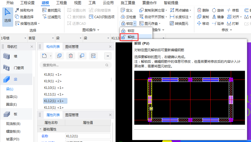Viewport: 251px width, 142px height.
Task: Open the 工程量 ribbon tab
Action: pyautogui.click(x=61, y=3)
